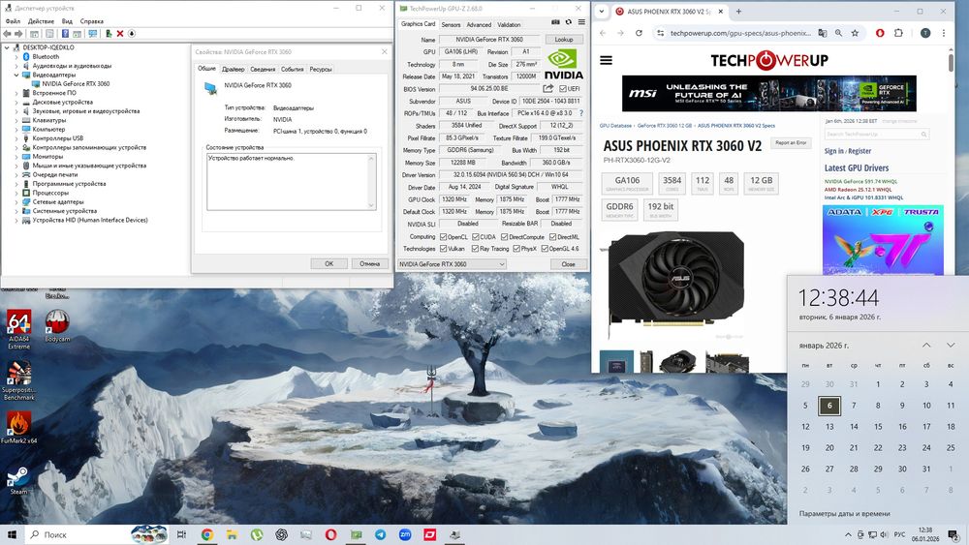969x545 pixels.
Task: Click Отмена in the properties dialog
Action: point(369,263)
